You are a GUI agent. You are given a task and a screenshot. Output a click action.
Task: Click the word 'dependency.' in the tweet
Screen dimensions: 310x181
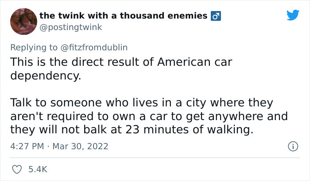pyautogui.click(x=46, y=76)
